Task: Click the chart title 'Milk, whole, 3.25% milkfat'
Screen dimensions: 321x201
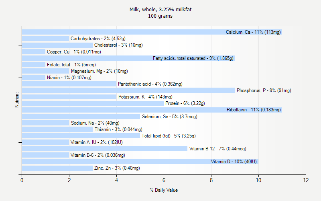Action: (160, 9)
